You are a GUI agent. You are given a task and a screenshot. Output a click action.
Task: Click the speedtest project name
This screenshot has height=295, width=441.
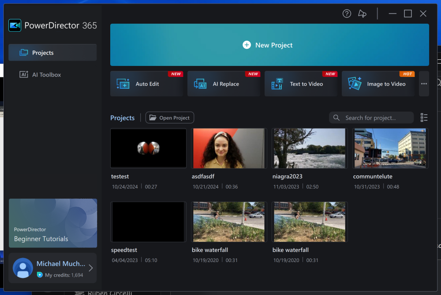click(x=124, y=250)
